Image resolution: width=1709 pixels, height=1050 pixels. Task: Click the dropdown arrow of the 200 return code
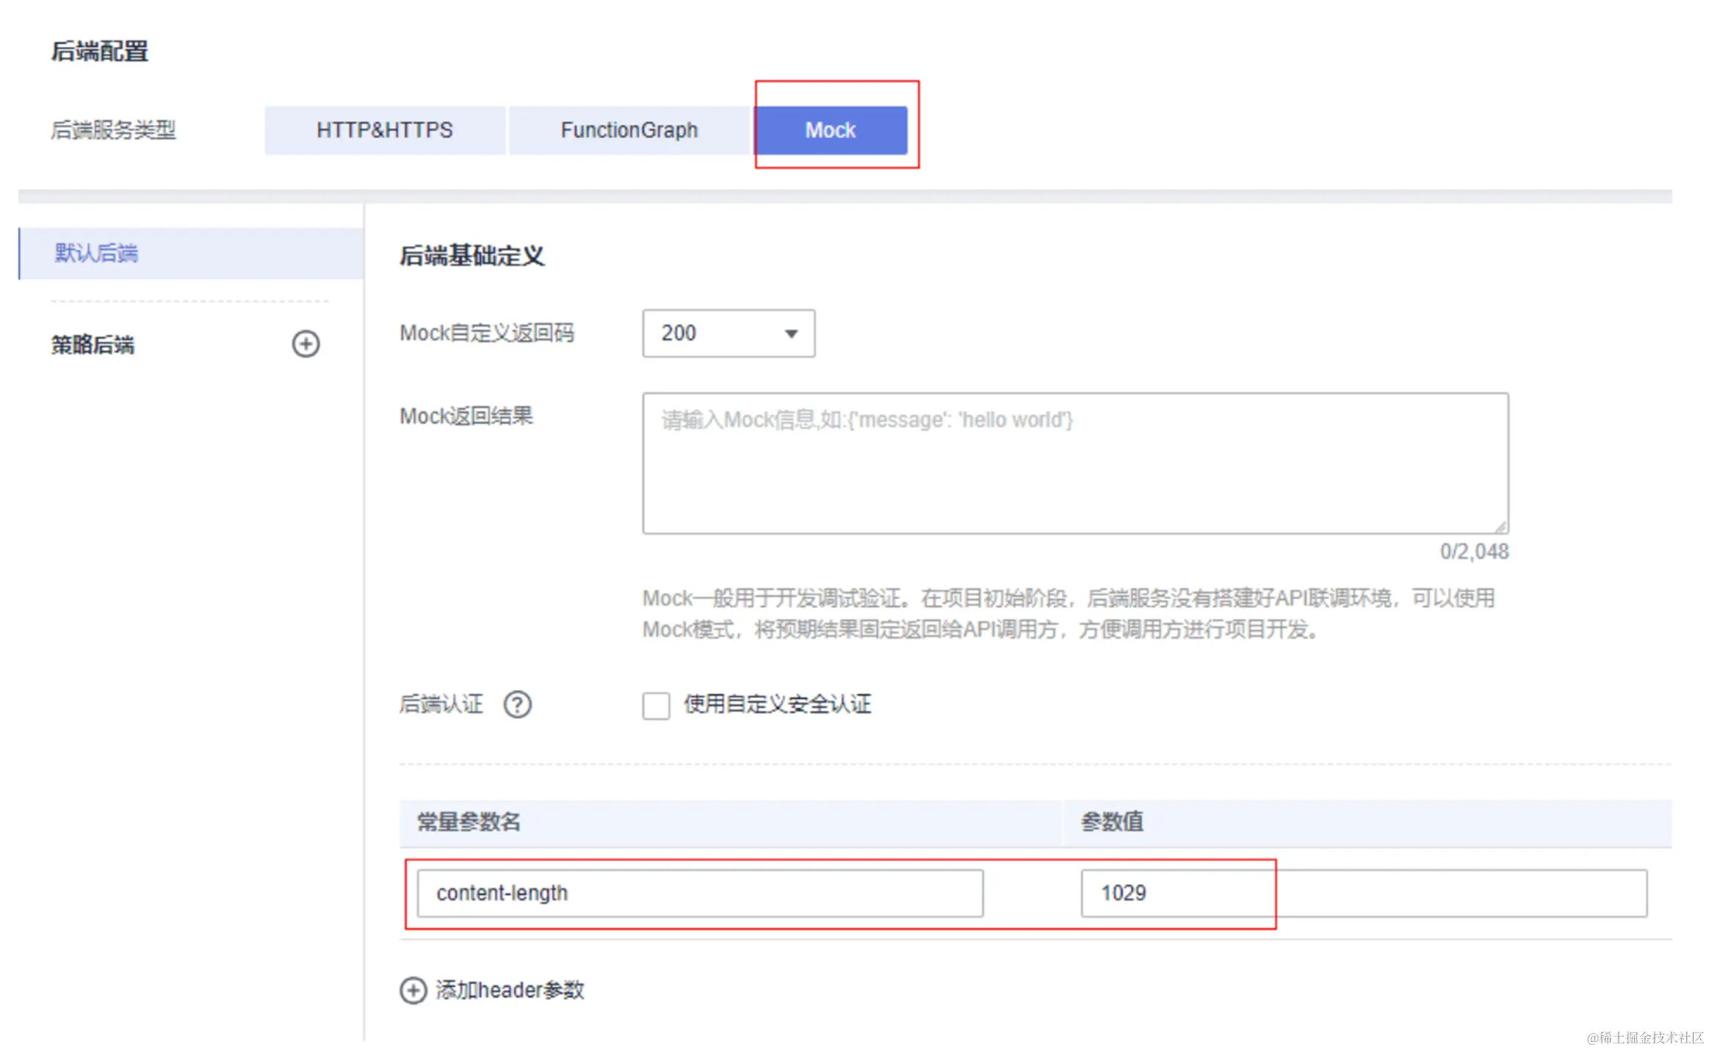click(791, 334)
